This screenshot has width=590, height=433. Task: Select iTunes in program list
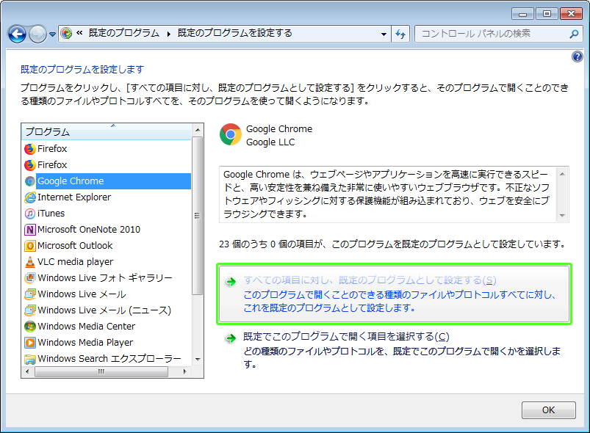(x=107, y=214)
